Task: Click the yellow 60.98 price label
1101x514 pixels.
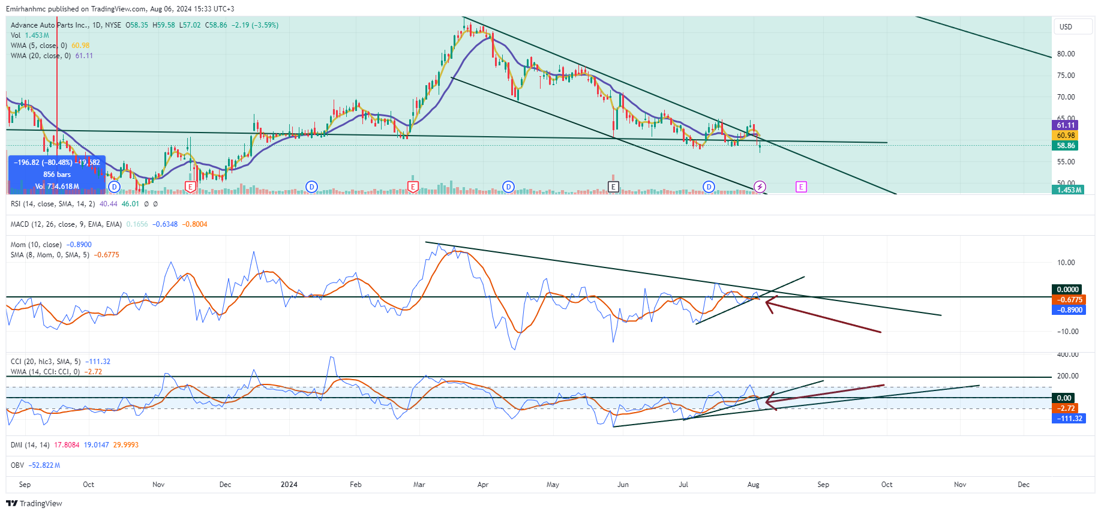Action: (x=1066, y=136)
